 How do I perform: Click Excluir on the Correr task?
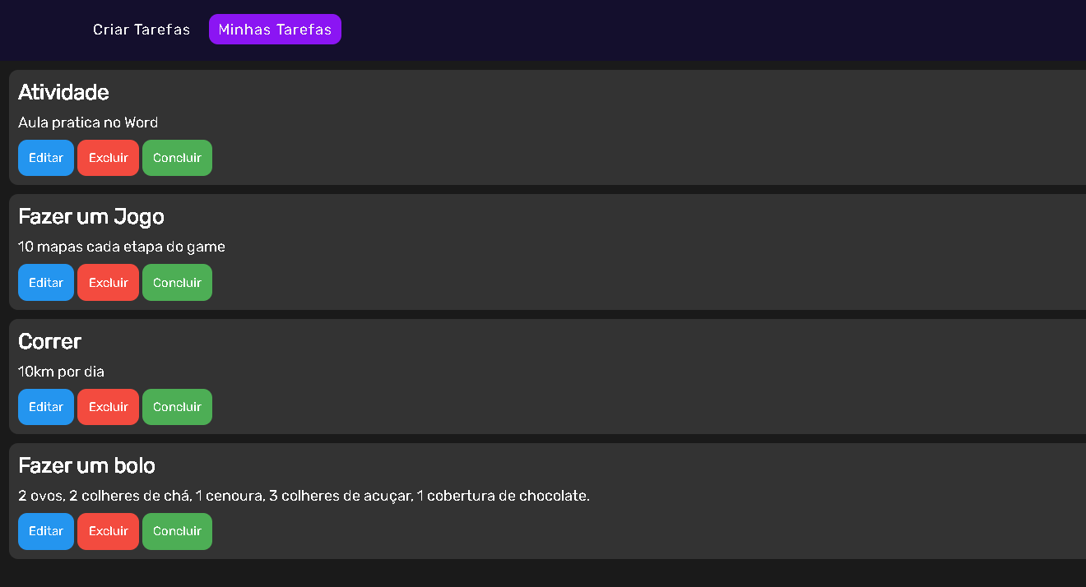pyautogui.click(x=108, y=406)
